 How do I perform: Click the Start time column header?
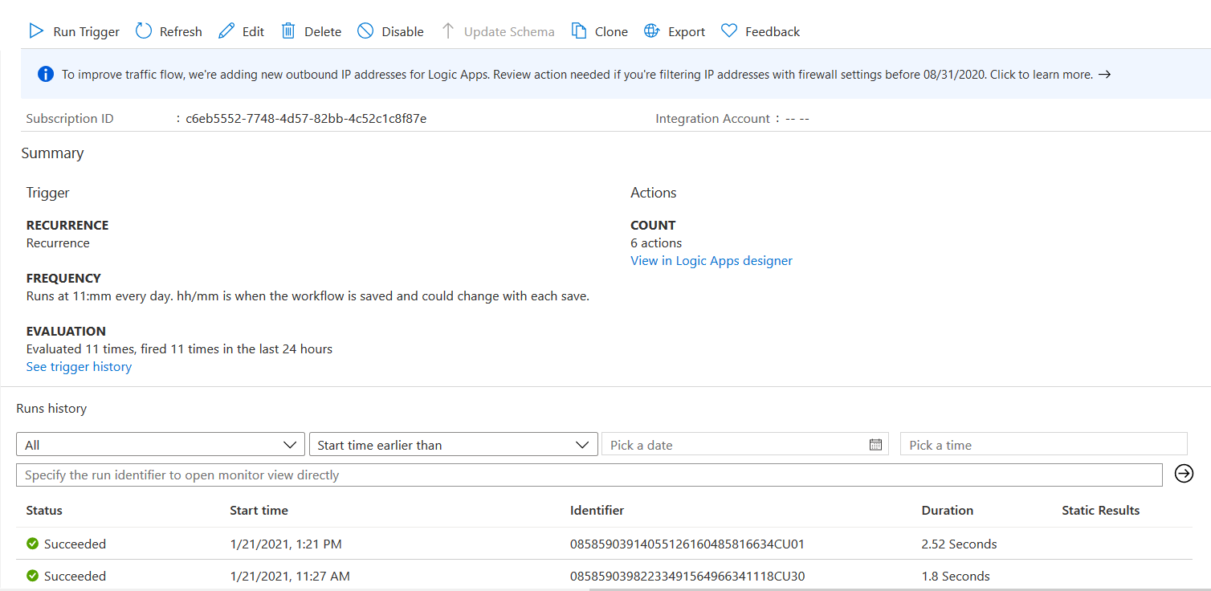click(x=259, y=511)
